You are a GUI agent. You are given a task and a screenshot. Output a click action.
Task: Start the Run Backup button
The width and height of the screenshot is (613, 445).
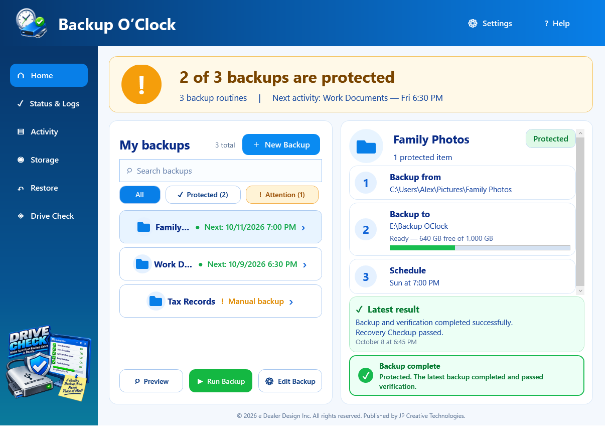point(221,381)
